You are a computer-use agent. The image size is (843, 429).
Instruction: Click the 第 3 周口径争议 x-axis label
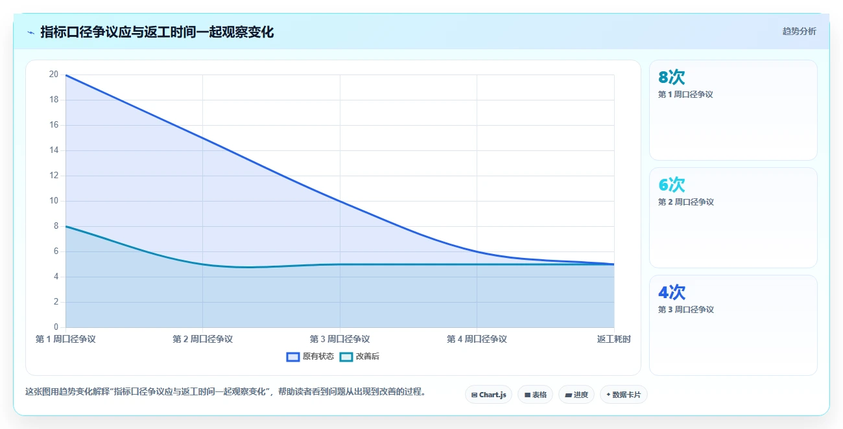pyautogui.click(x=340, y=339)
